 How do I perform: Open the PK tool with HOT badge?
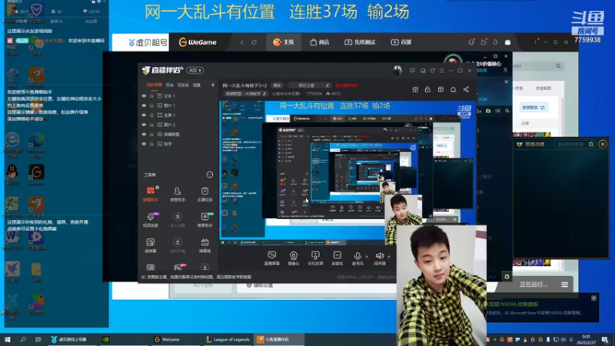178,268
